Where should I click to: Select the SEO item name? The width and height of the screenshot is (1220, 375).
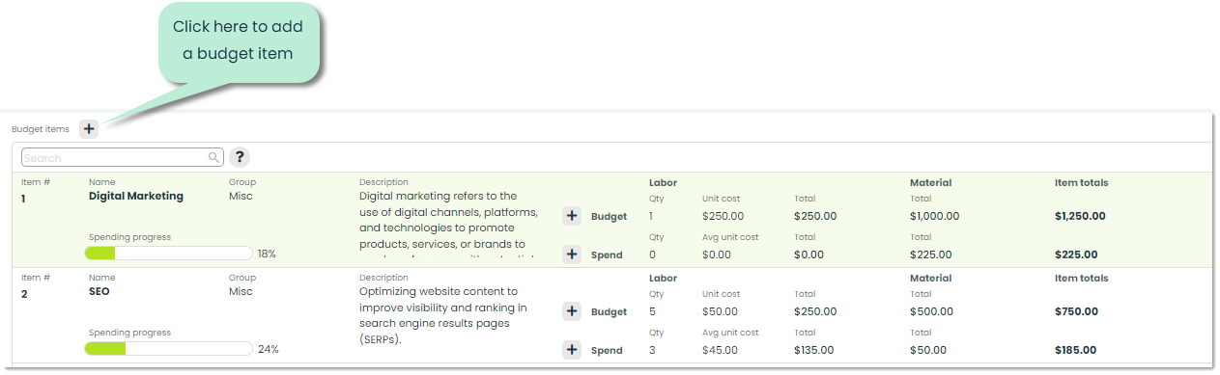coord(100,291)
